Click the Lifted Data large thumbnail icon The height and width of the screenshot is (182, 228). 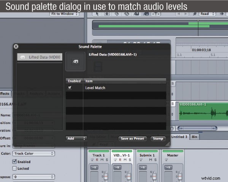[75, 61]
